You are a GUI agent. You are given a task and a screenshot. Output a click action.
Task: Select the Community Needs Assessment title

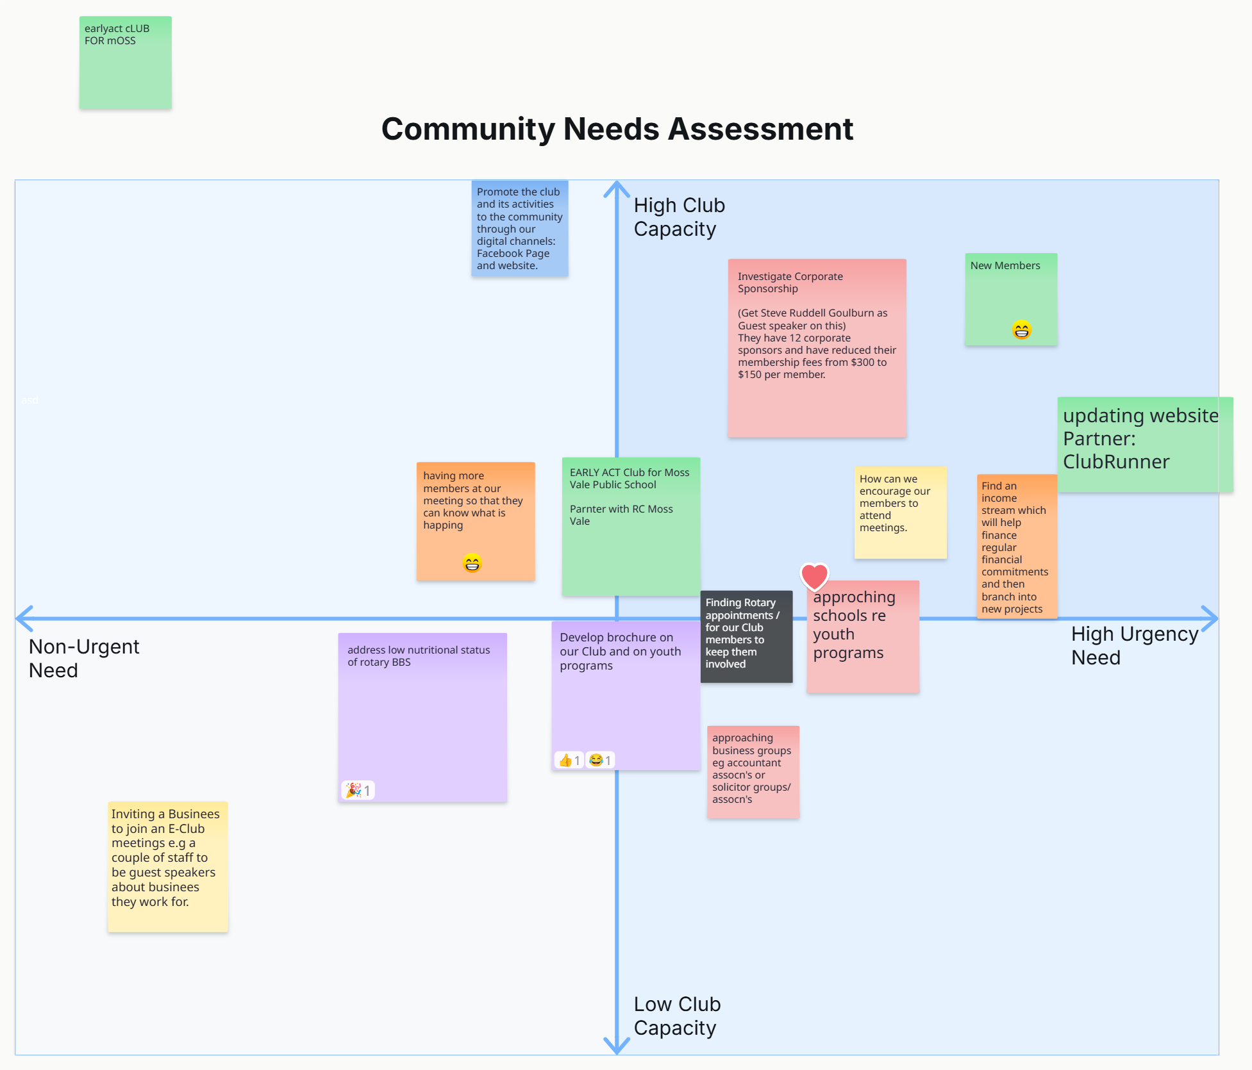click(617, 129)
